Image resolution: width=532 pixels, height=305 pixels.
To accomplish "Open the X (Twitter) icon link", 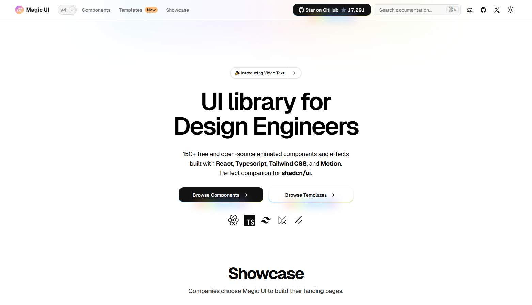I will click(497, 10).
